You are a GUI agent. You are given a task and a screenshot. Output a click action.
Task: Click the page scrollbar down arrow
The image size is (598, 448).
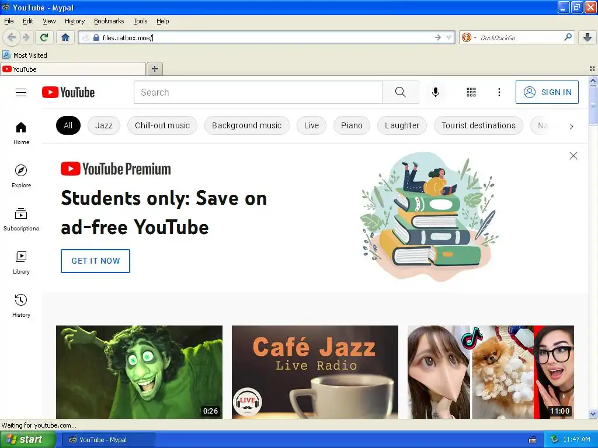pyautogui.click(x=593, y=414)
